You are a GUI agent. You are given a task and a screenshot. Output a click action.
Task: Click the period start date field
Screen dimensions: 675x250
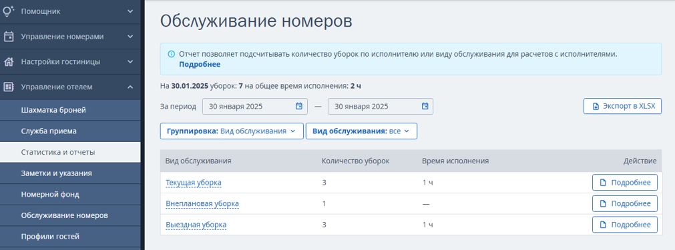pyautogui.click(x=255, y=107)
